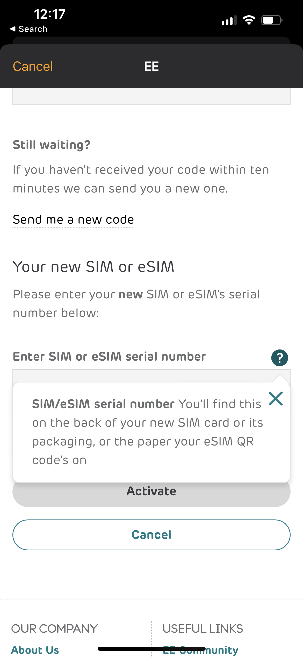Tap the clock time in status bar
The image size is (303, 657).
49,14
